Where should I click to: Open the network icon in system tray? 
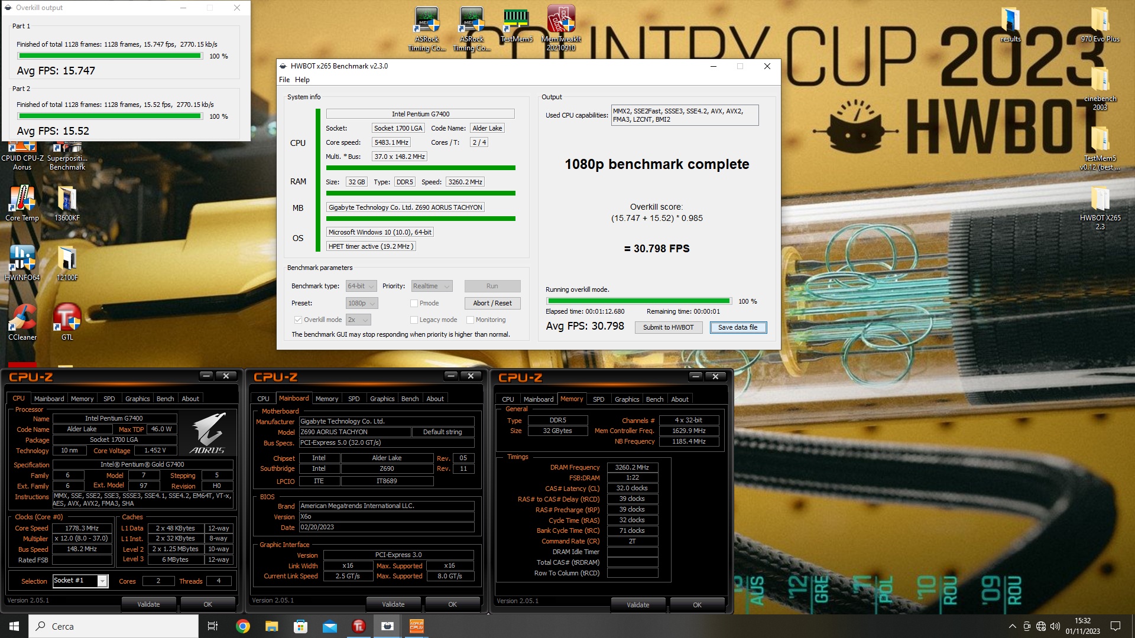(x=1041, y=626)
